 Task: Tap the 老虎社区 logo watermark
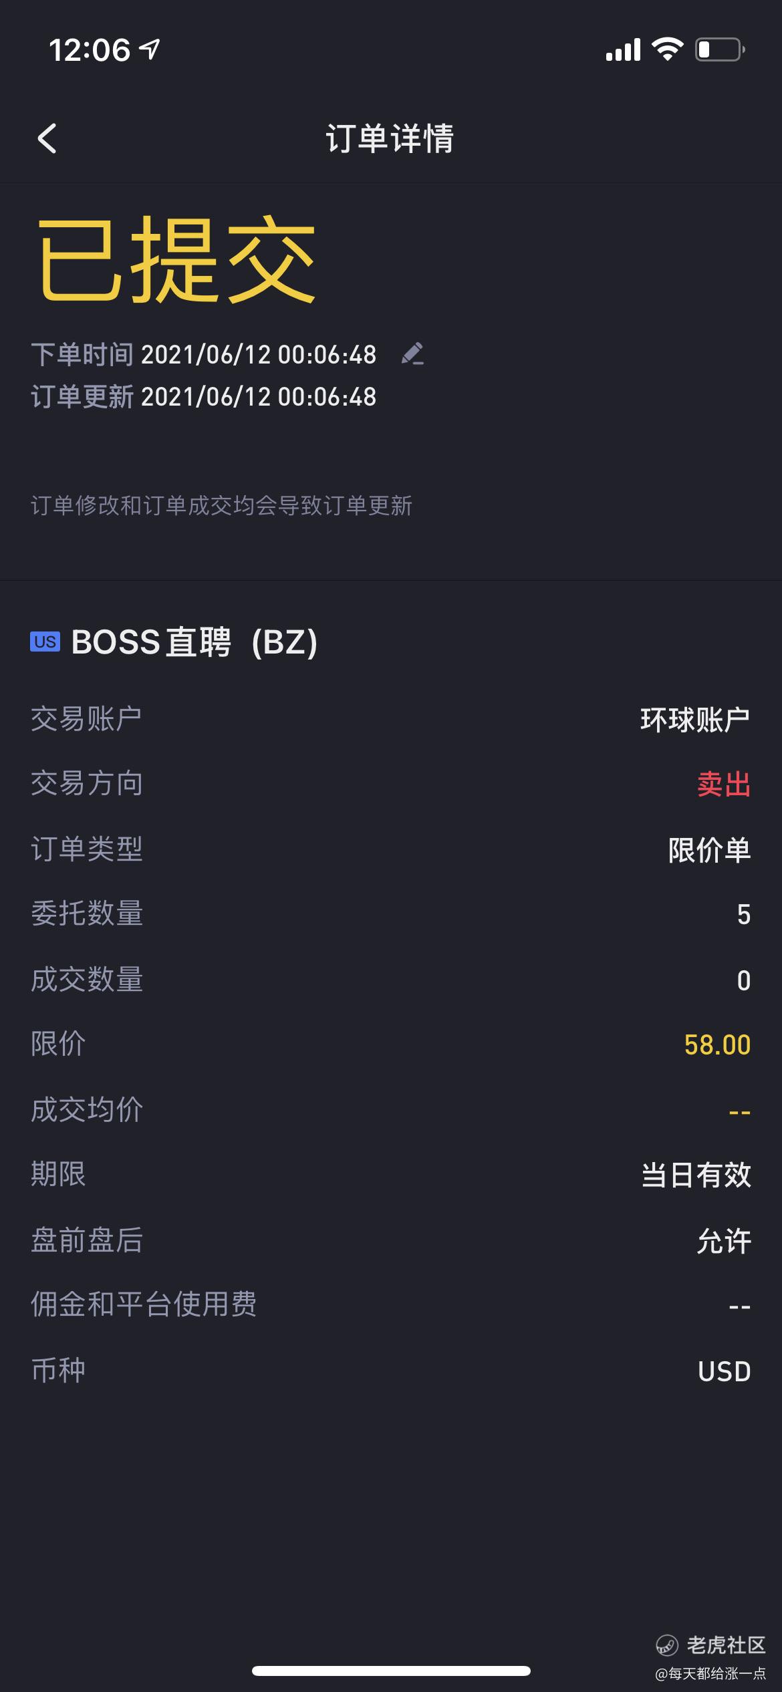tap(710, 1645)
